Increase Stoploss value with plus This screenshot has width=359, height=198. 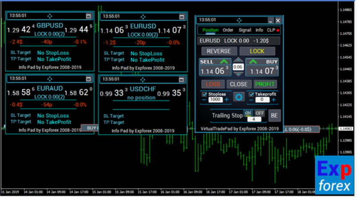point(227,100)
